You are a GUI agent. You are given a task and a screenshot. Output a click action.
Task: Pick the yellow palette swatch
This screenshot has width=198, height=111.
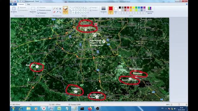(x=133, y=7)
